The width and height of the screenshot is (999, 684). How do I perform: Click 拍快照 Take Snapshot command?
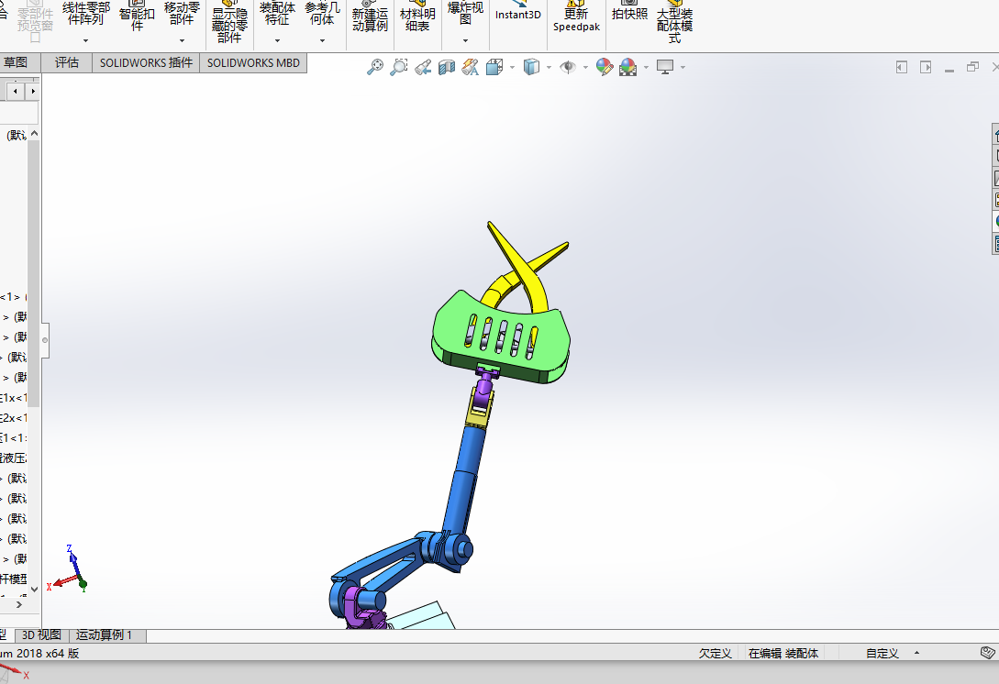[629, 10]
